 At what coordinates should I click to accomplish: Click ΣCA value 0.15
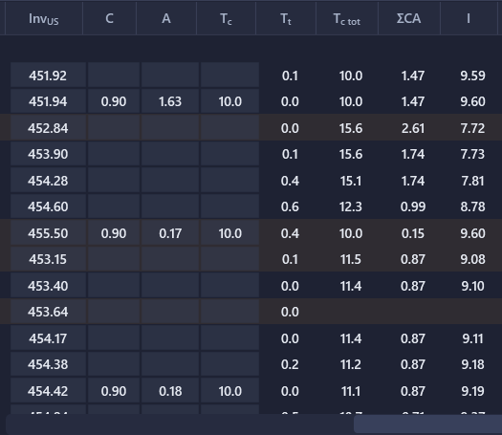point(413,233)
